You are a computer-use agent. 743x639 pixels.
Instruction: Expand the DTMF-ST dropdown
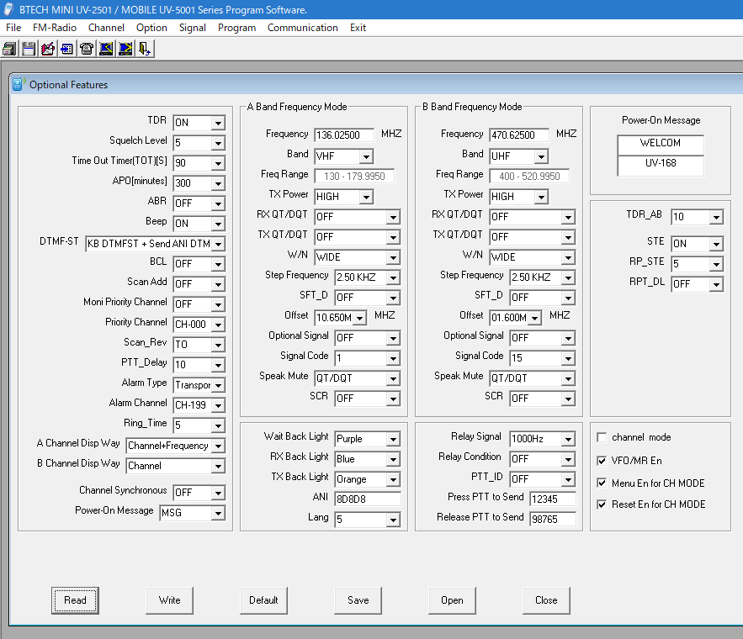pyautogui.click(x=218, y=244)
